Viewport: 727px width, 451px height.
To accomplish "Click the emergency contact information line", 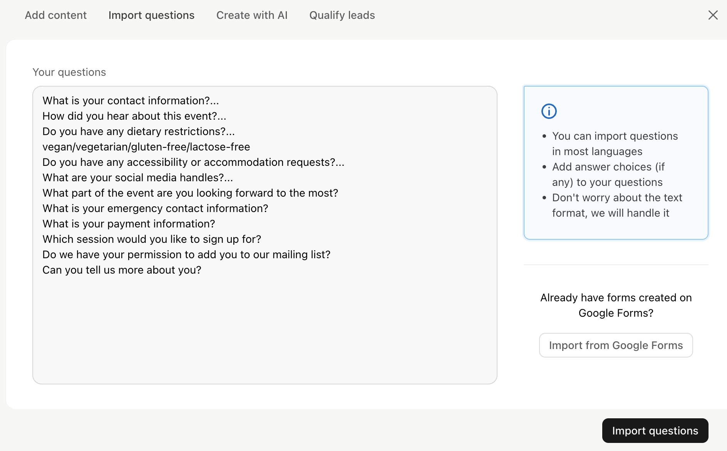I will (x=155, y=208).
